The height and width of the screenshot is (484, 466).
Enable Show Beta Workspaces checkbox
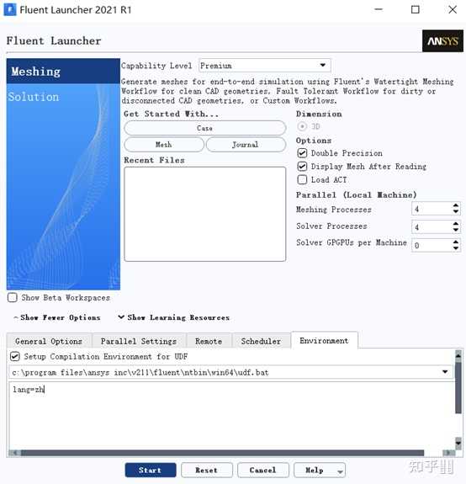click(x=13, y=298)
